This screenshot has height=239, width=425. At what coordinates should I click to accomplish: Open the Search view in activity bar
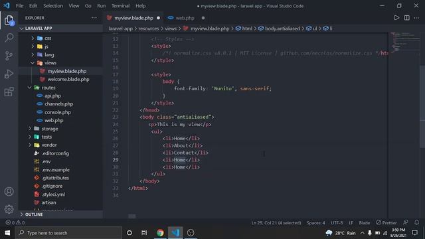click(9, 38)
